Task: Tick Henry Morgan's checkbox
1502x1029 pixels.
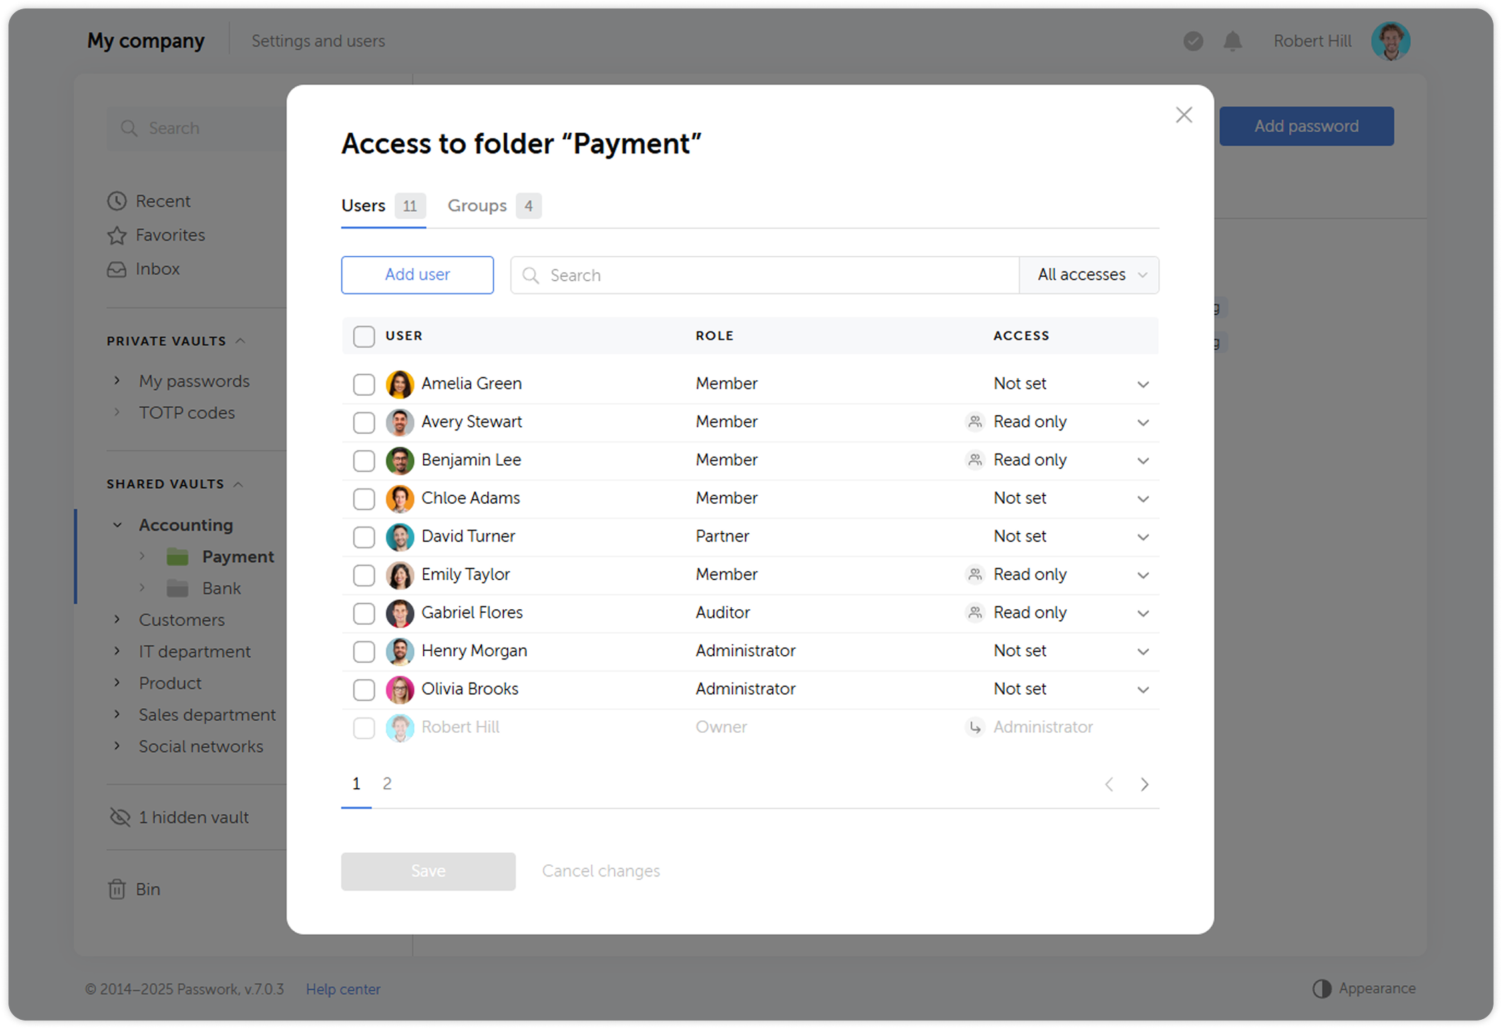Action: [363, 651]
